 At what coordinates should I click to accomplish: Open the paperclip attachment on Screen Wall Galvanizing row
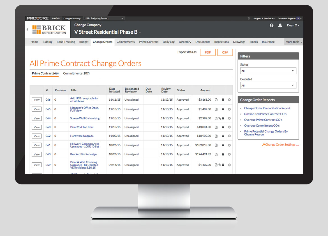220,118
